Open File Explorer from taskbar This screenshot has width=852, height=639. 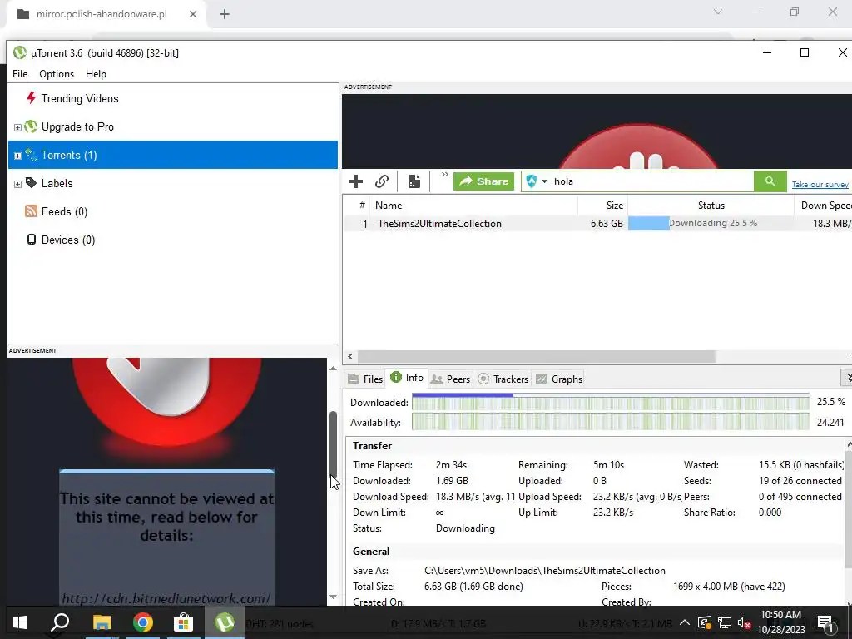click(x=102, y=622)
